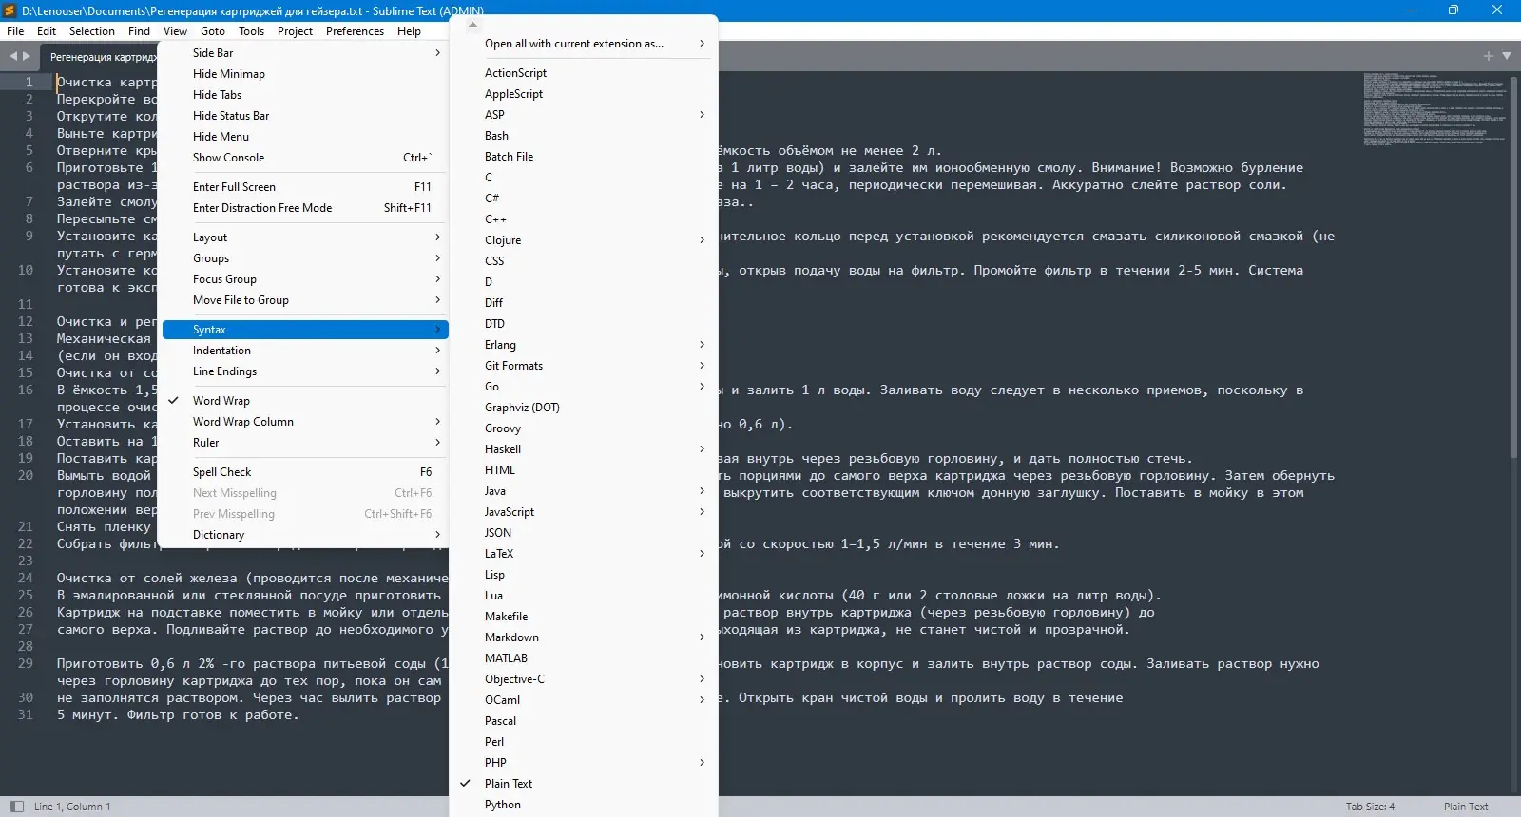Click the Sublime Text app icon in title bar
The width and height of the screenshot is (1521, 817).
point(10,10)
